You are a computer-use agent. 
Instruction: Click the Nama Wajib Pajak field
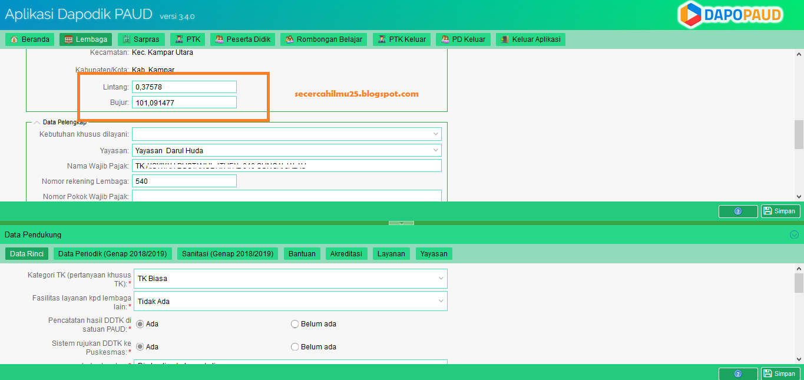[287, 166]
